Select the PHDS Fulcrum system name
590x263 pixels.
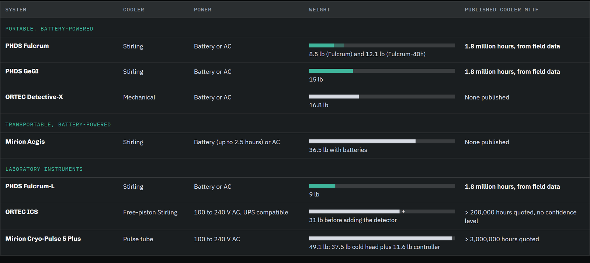pos(27,46)
